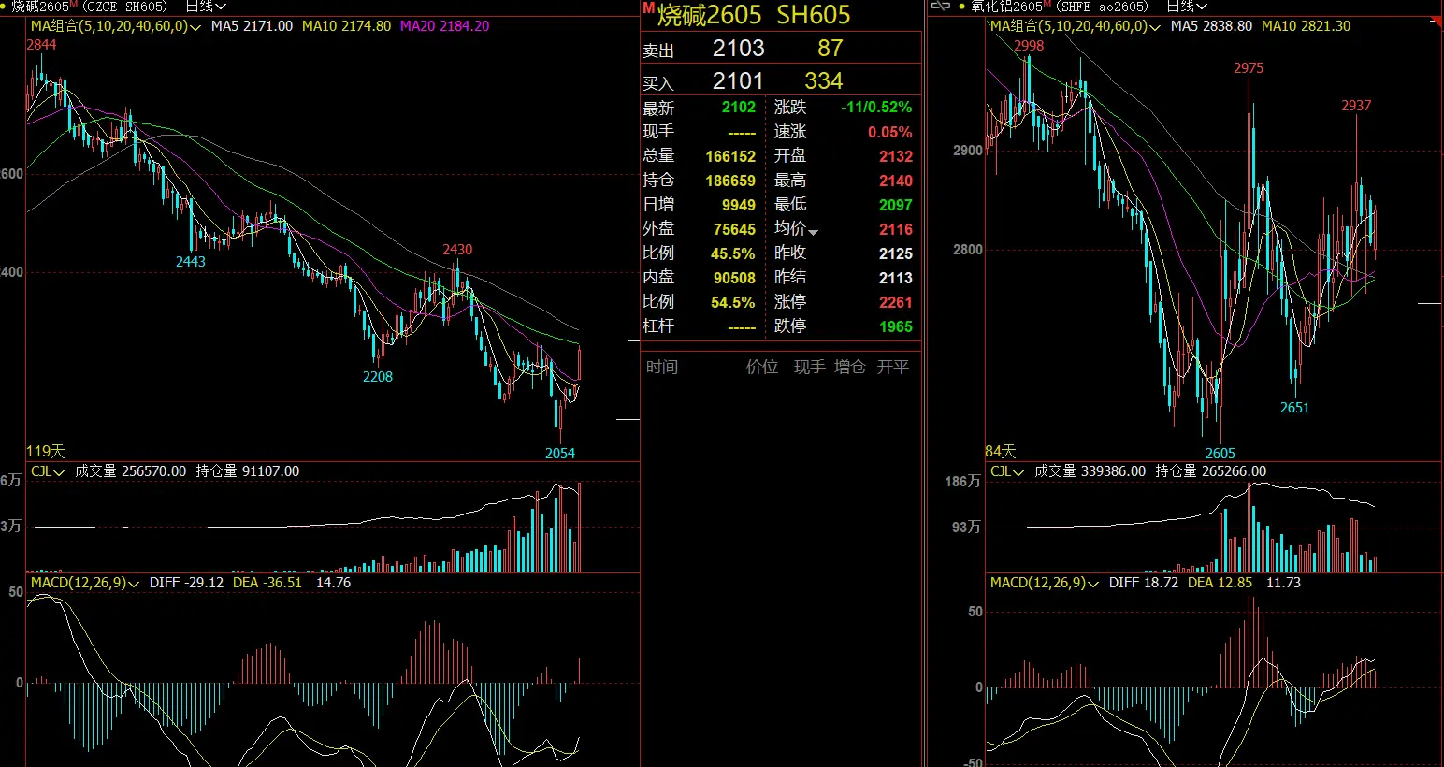The height and width of the screenshot is (767, 1444).
Task: Open the 日线 period dropdown on 烧碱2605 chart
Action: click(206, 7)
